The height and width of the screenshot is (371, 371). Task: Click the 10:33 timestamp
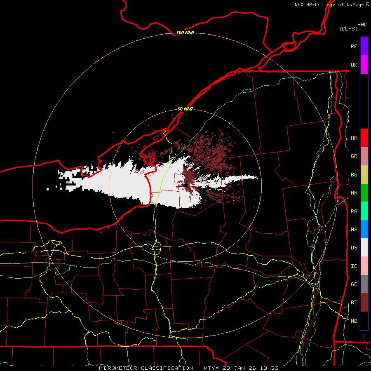(x=270, y=368)
